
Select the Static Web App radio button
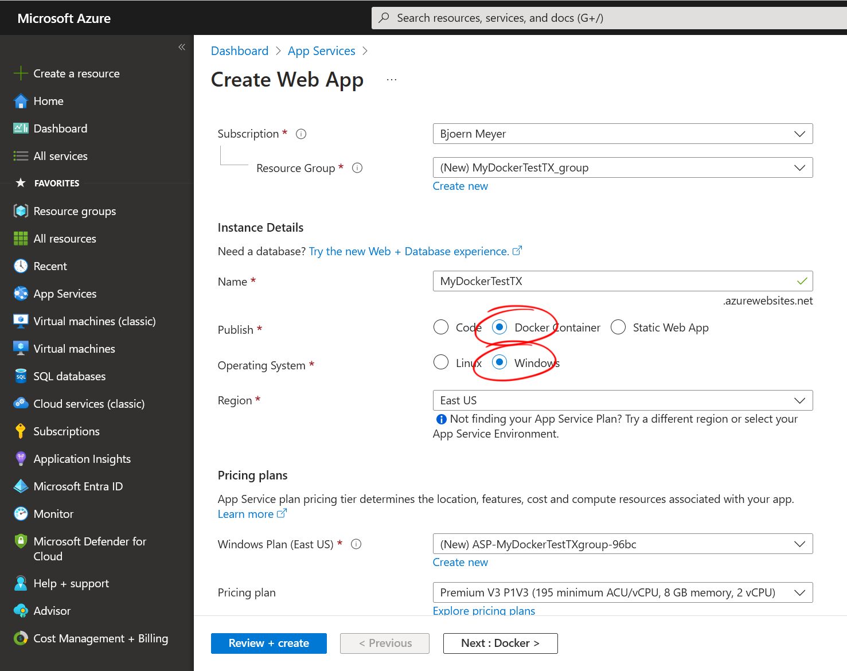pyautogui.click(x=618, y=327)
